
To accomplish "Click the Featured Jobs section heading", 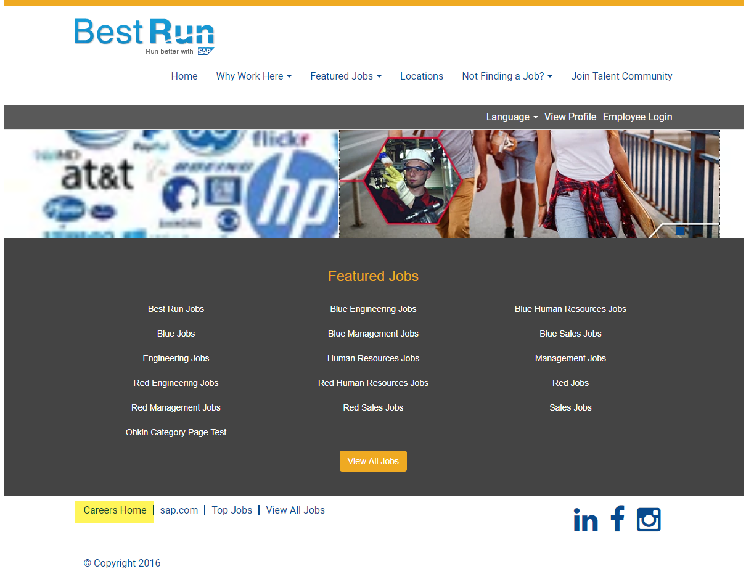I will pyautogui.click(x=373, y=276).
